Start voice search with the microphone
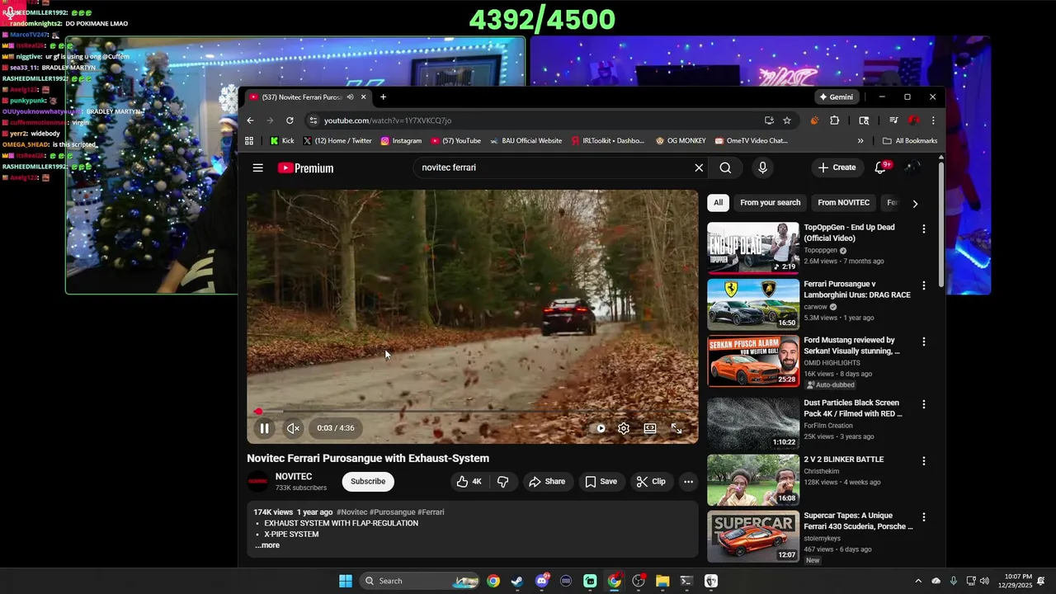 point(762,167)
